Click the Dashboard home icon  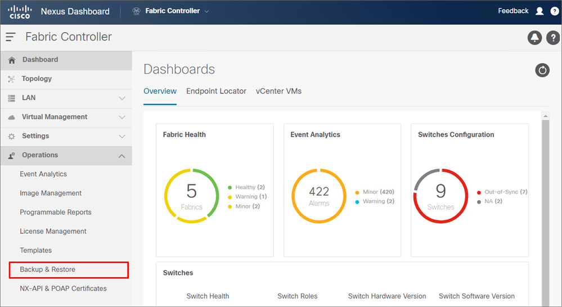click(x=12, y=60)
